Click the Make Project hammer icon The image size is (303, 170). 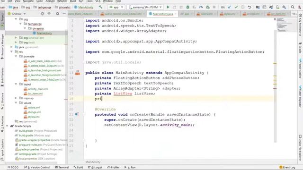[x=100, y=7]
